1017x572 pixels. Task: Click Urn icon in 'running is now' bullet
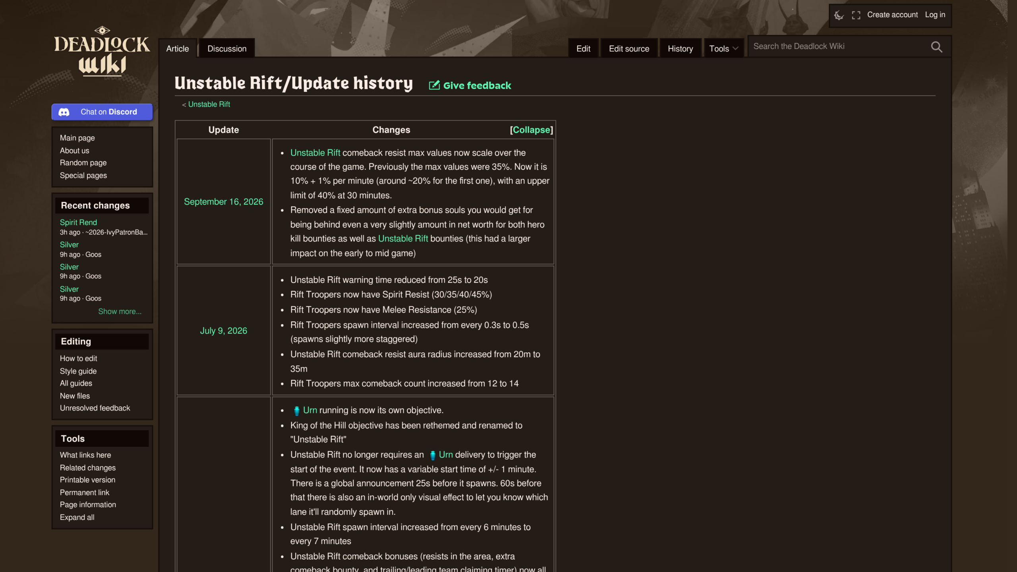[296, 411]
